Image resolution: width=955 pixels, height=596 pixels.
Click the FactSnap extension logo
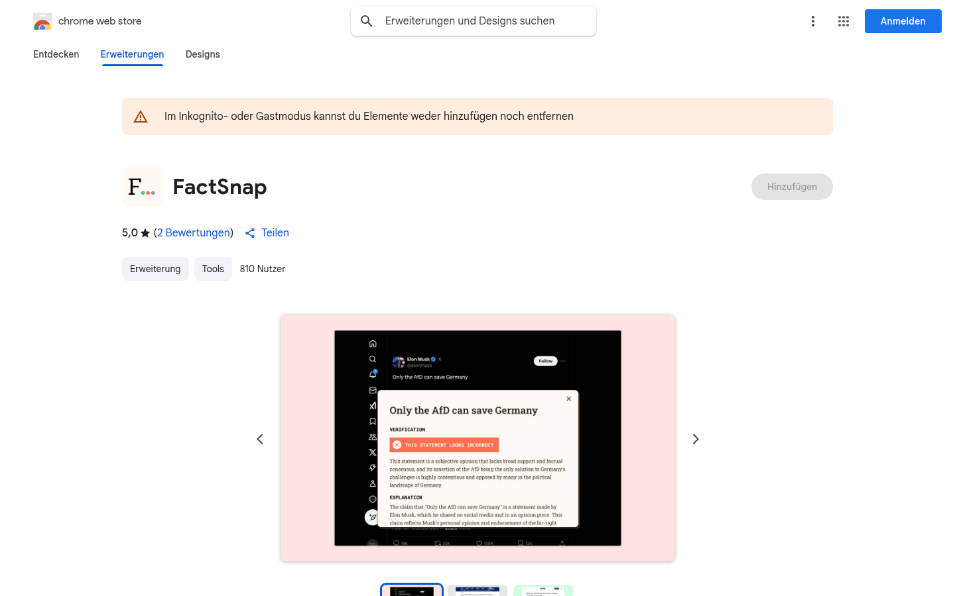point(142,187)
